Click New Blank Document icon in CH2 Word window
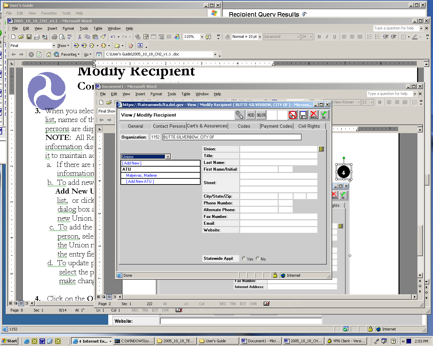Screen dimensions: 433x346 point(13,36)
